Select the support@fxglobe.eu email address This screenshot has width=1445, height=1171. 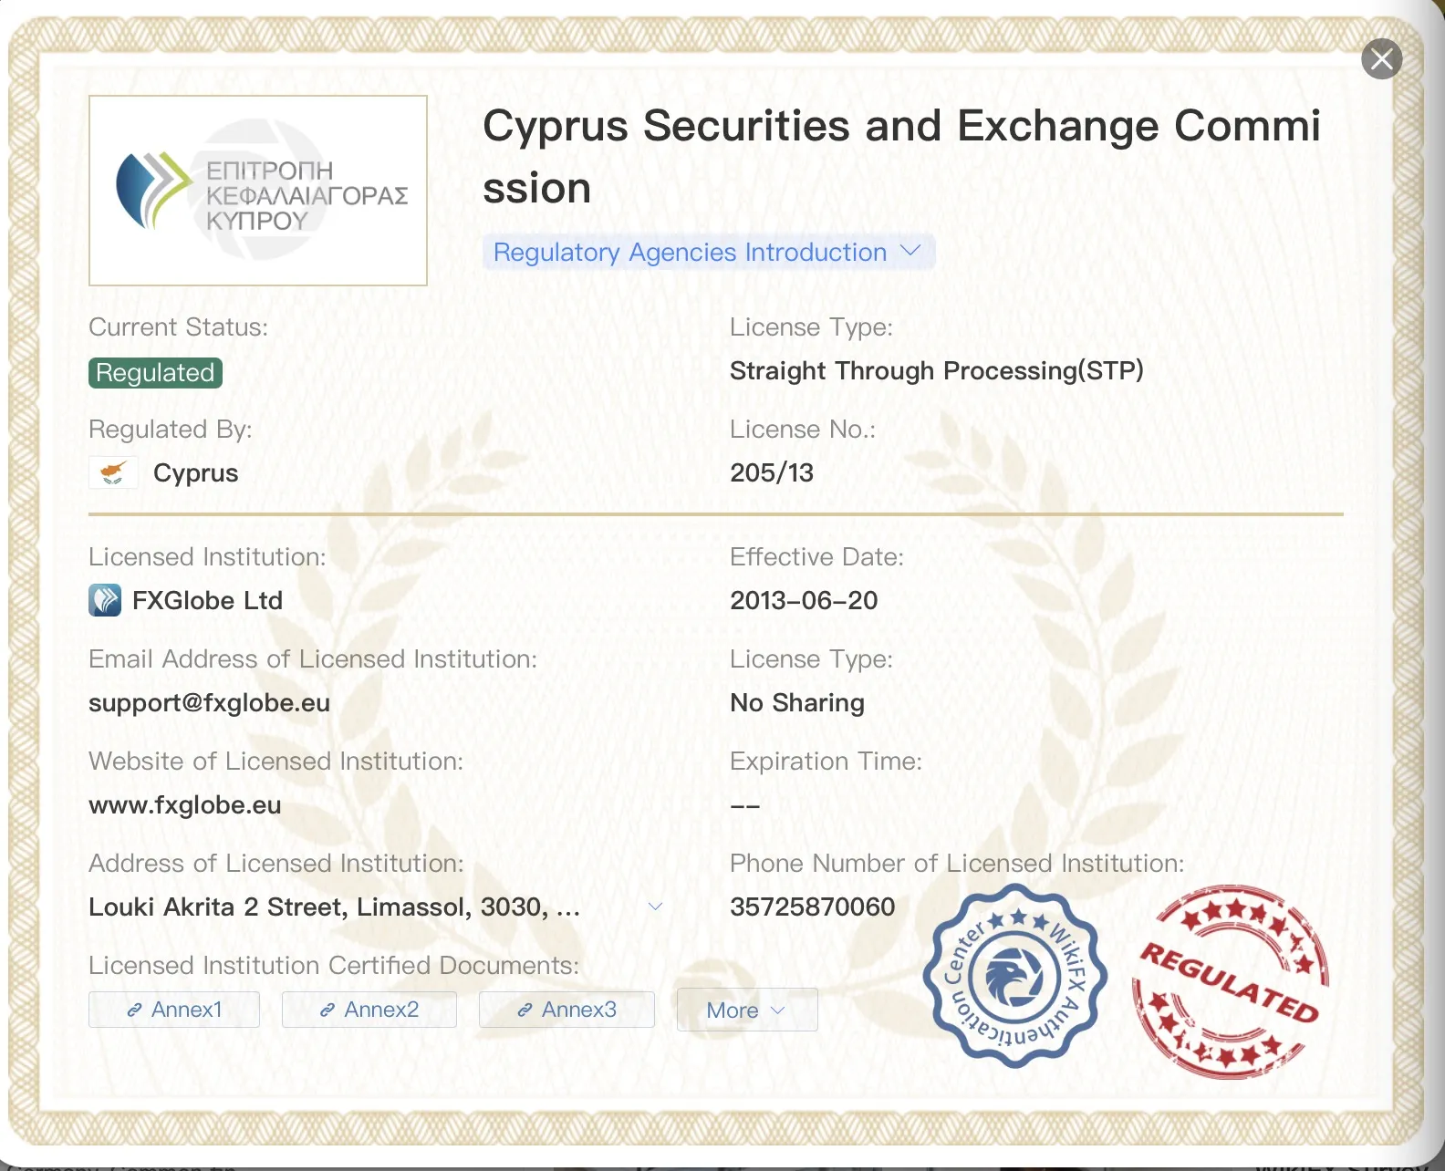click(x=210, y=702)
